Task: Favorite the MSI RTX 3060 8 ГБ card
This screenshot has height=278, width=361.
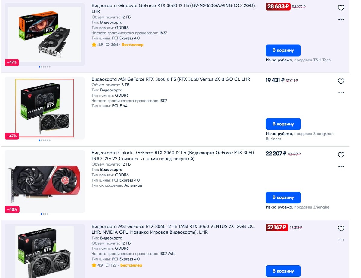Action: click(x=341, y=81)
